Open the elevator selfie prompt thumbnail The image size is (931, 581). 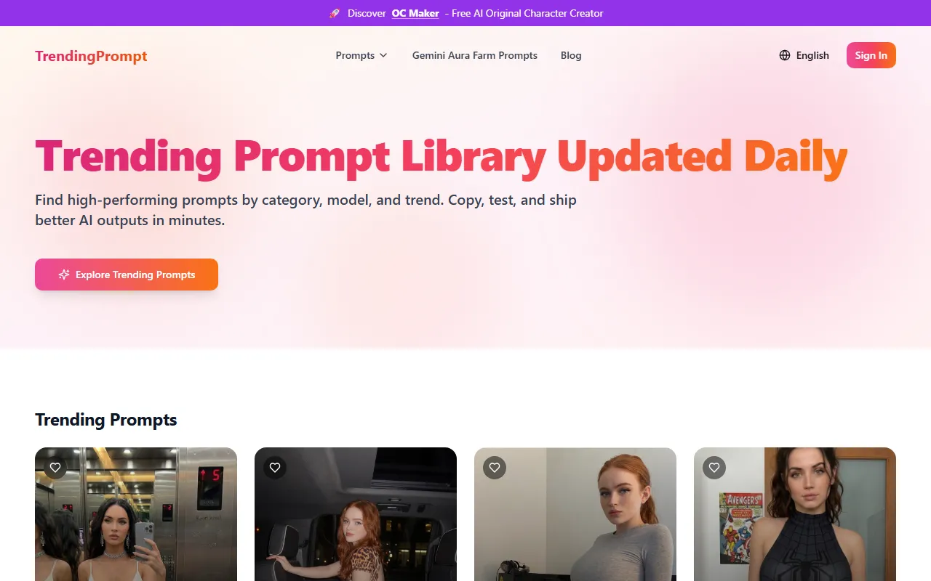click(x=136, y=514)
